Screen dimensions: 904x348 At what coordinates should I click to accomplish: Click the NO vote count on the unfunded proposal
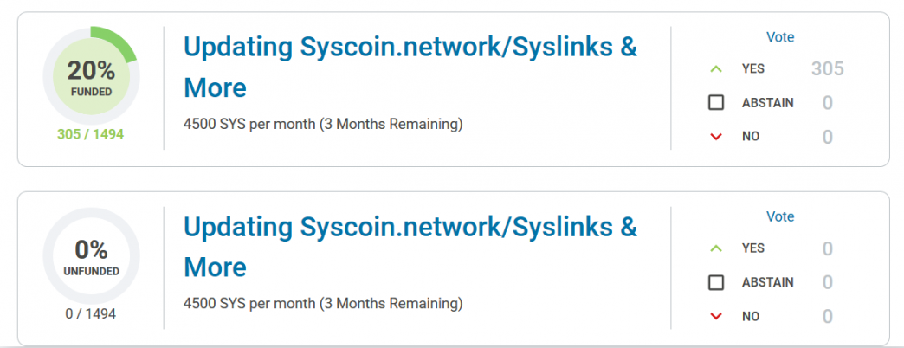(x=827, y=317)
